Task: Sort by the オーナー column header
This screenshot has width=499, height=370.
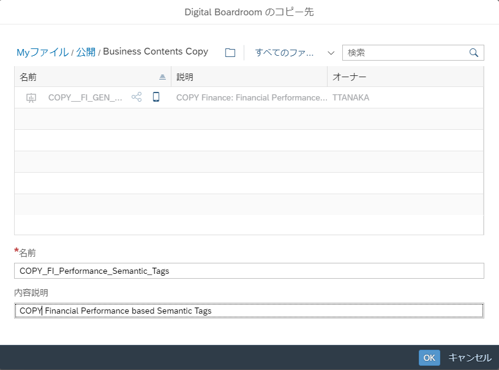Action: coord(405,77)
